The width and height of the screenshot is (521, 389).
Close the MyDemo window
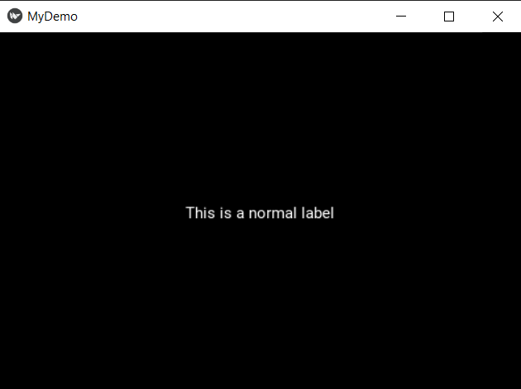[497, 17]
